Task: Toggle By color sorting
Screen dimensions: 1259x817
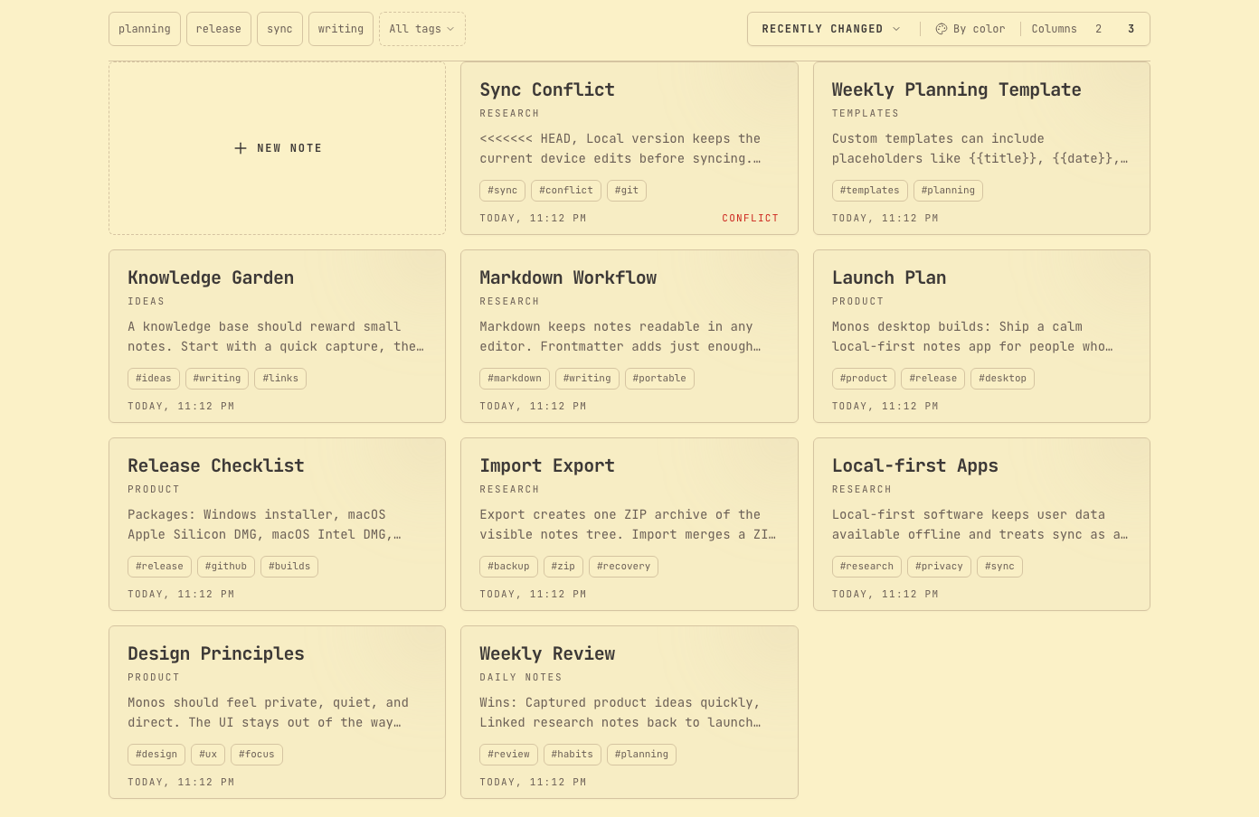Action: coord(970,29)
